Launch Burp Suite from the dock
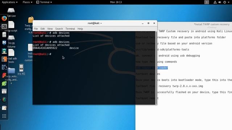This screenshot has width=232, height=130. (4, 59)
